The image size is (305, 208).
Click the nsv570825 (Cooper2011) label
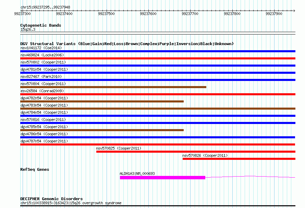[119, 148]
